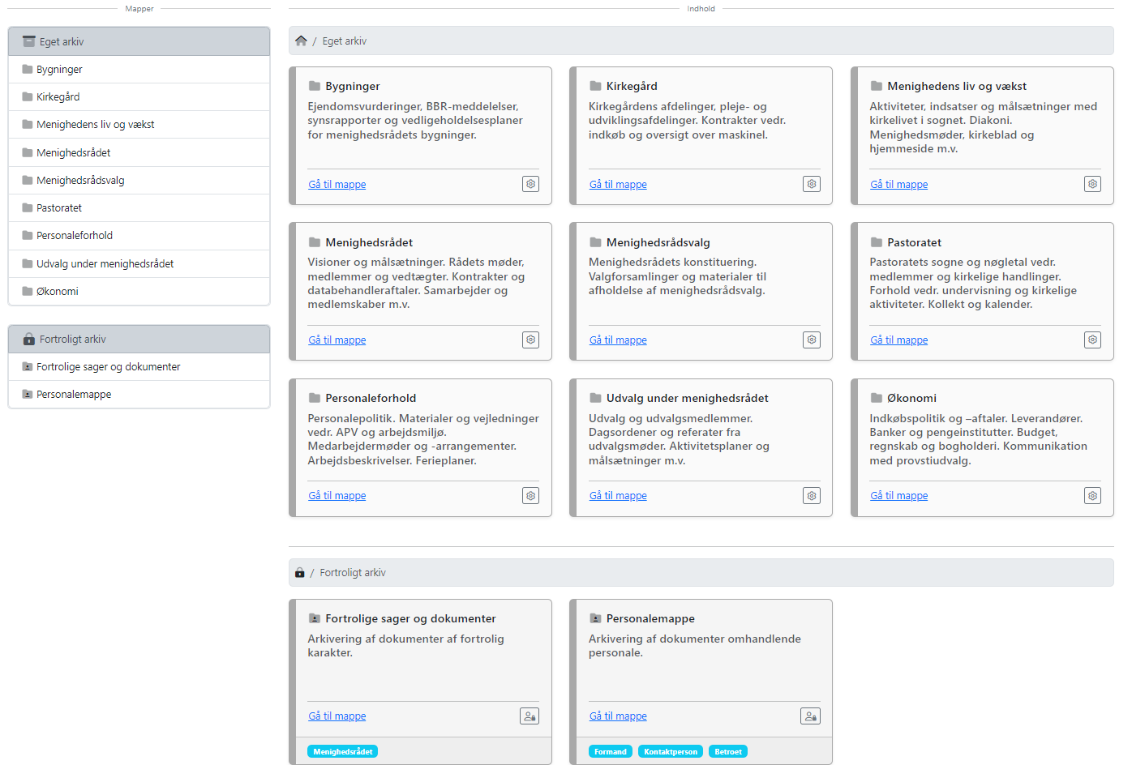Follow 'Gå til mappe' link on Bygninger card
This screenshot has width=1132, height=765.
click(337, 185)
